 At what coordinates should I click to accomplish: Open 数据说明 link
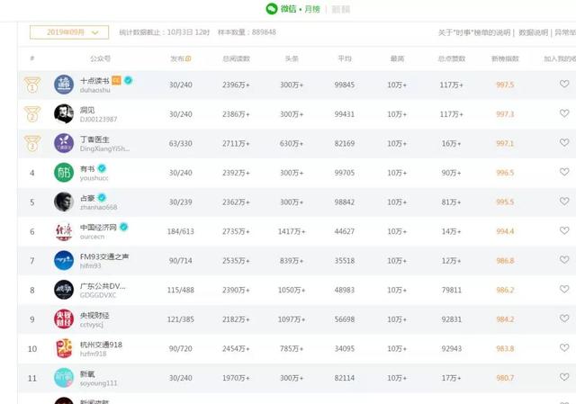pyautogui.click(x=533, y=32)
